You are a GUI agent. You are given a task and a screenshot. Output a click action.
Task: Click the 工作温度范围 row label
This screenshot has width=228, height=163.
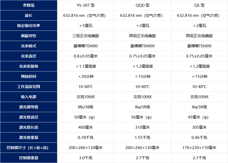click(x=29, y=87)
